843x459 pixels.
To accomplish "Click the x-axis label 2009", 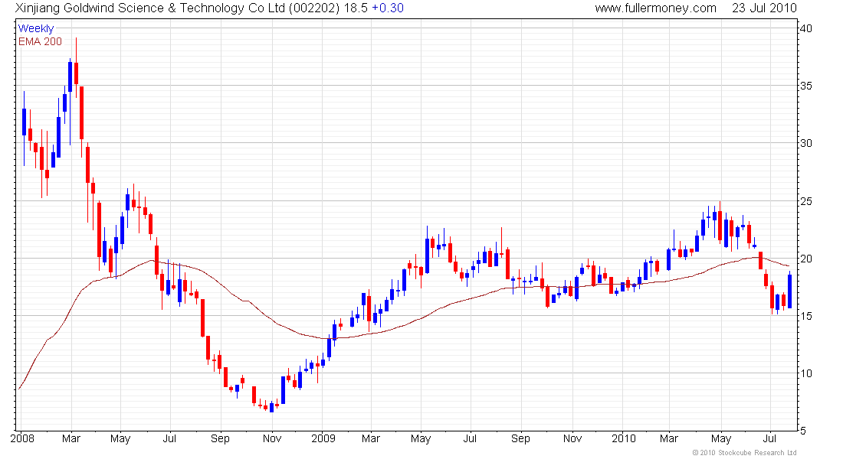I will [323, 438].
